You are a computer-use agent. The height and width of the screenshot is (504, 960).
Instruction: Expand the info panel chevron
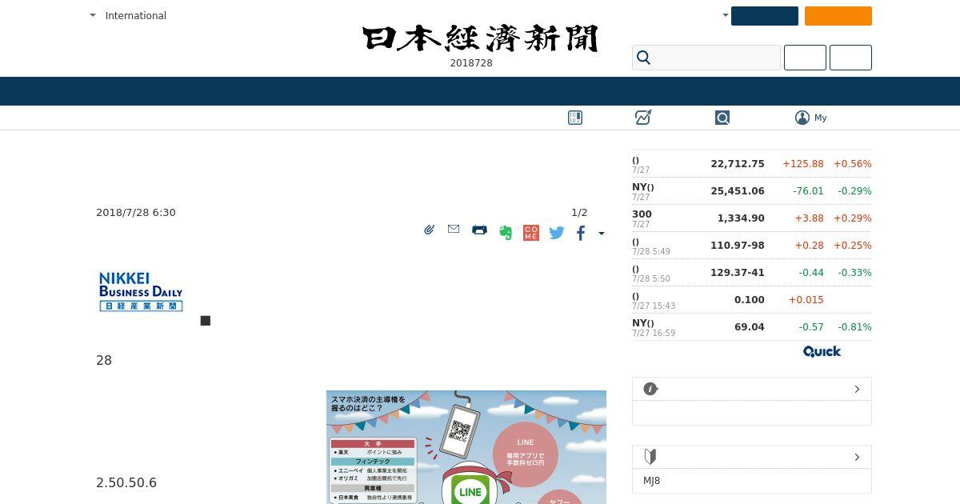(857, 389)
